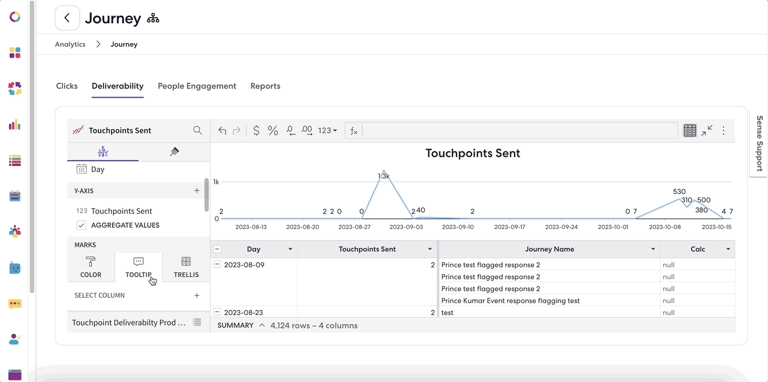The height and width of the screenshot is (382, 768).
Task: Apply percent format with the % icon
Action: (x=273, y=131)
